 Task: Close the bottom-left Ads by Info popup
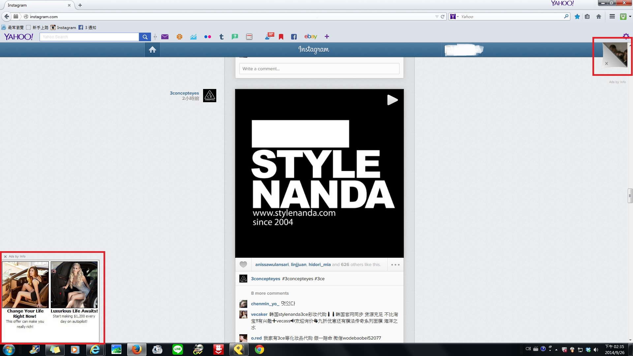(x=5, y=256)
